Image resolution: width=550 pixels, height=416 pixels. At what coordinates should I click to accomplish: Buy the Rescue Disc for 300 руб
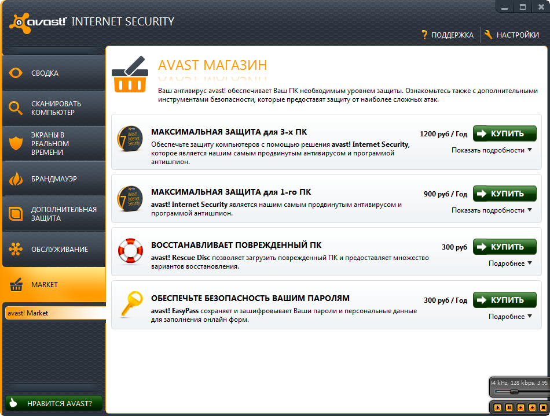pyautogui.click(x=504, y=247)
